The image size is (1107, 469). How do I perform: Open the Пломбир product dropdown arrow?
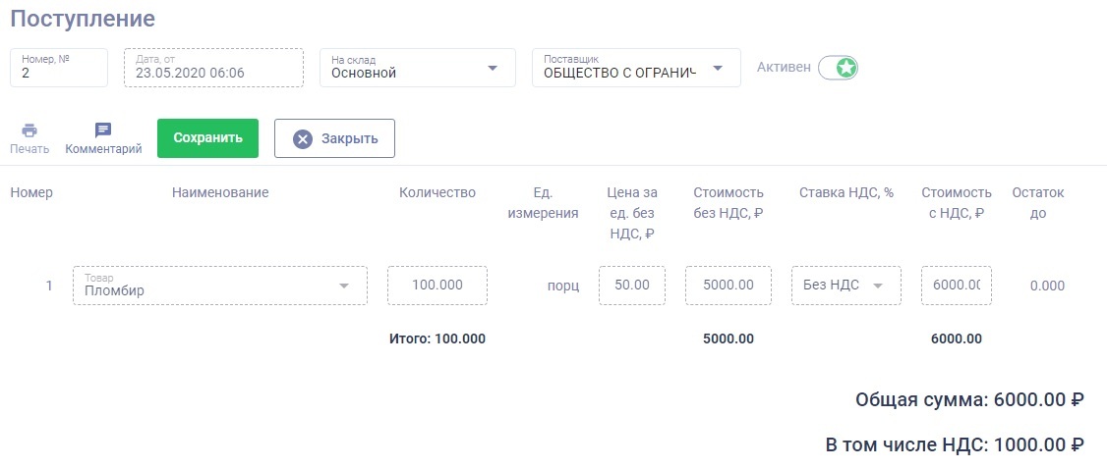344,286
